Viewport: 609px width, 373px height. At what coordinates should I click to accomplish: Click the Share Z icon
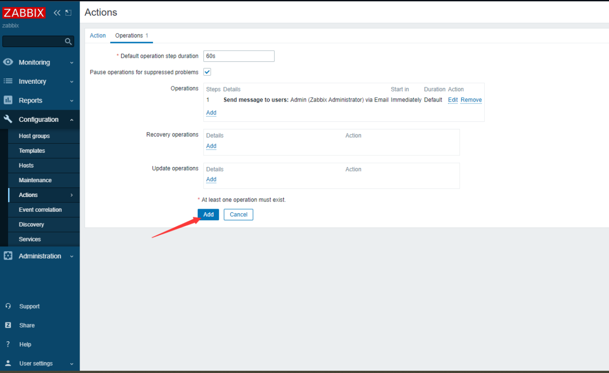[x=8, y=325]
